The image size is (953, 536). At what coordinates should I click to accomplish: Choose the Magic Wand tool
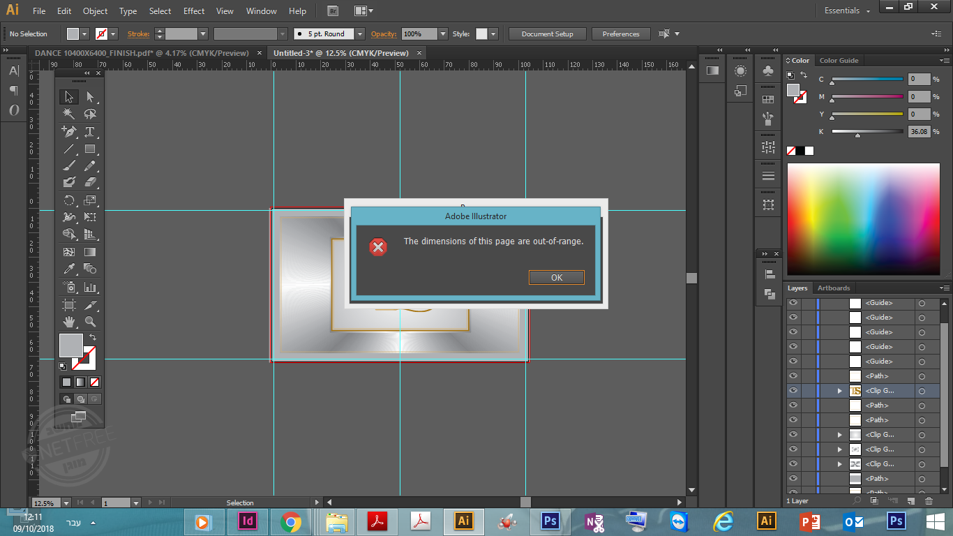(68, 114)
